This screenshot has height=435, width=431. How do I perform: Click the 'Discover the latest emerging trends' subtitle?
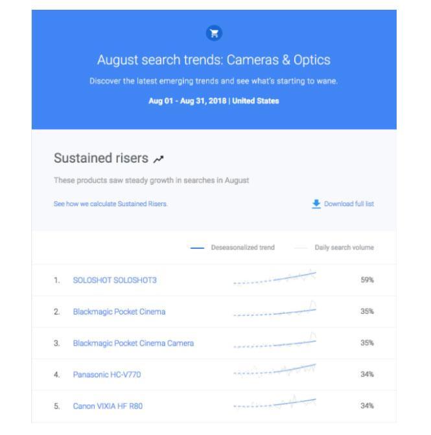pos(214,81)
